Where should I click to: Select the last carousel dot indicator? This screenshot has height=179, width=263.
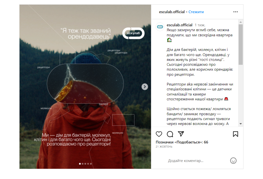coord(91,164)
